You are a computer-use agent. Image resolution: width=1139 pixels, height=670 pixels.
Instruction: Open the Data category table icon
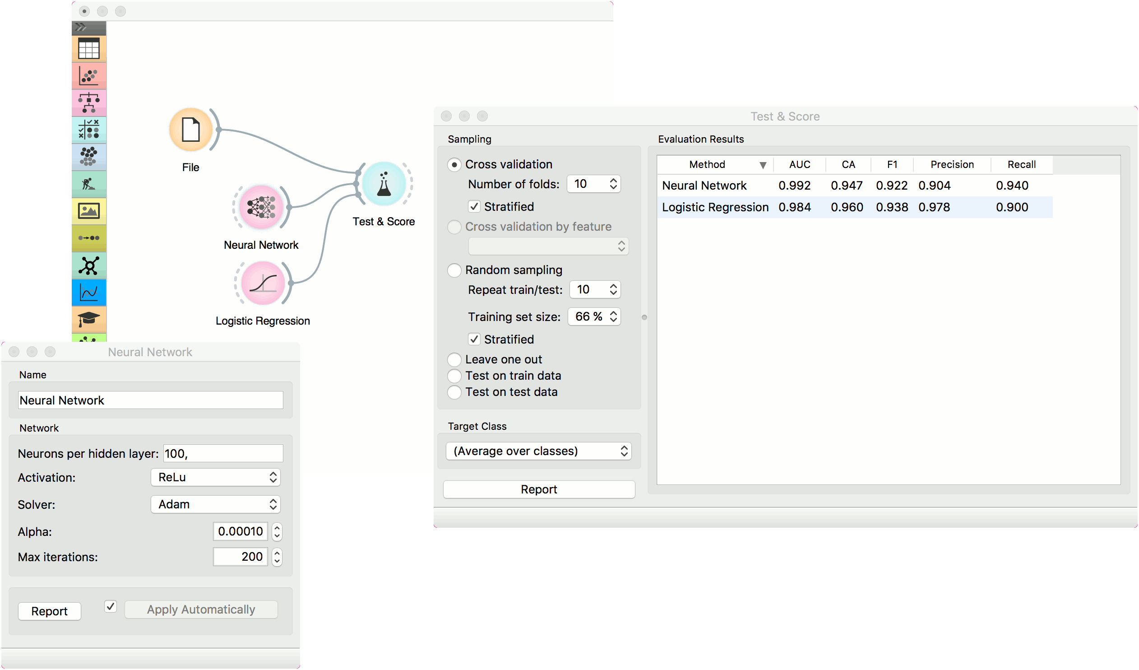tap(88, 49)
